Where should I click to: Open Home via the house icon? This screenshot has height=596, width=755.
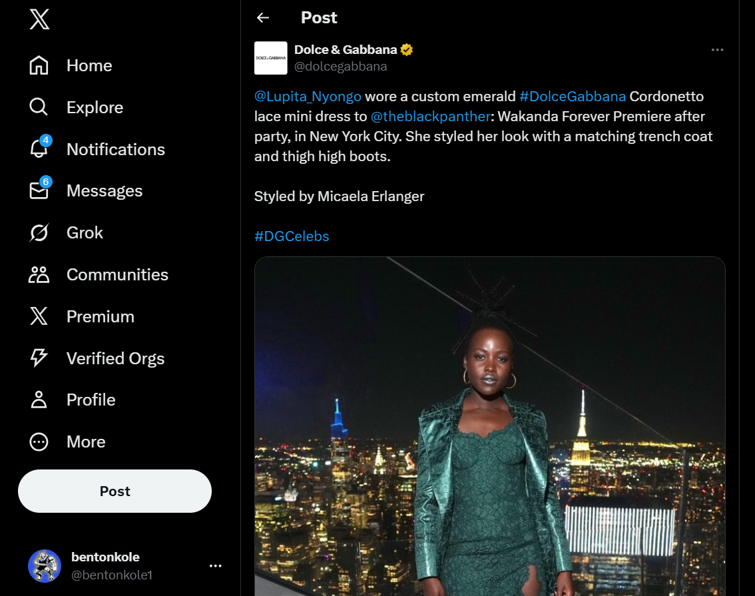pyautogui.click(x=39, y=65)
